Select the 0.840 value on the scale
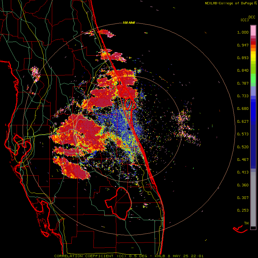Image resolution: width=258 pixels, height=258 pixels. coord(243,71)
